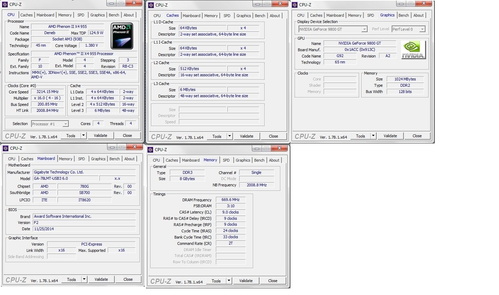Close Memory window via title bar X
Screen dimensions: 499x295
click(x=279, y=148)
